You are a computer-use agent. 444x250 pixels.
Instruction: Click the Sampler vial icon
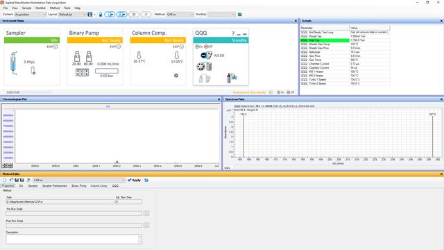(x=33, y=70)
